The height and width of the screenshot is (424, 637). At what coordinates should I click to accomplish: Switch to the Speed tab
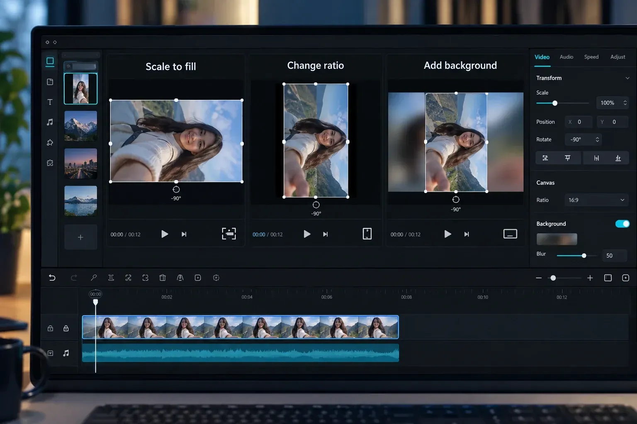point(591,57)
